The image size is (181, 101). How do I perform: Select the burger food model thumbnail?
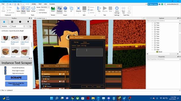click(x=5, y=51)
